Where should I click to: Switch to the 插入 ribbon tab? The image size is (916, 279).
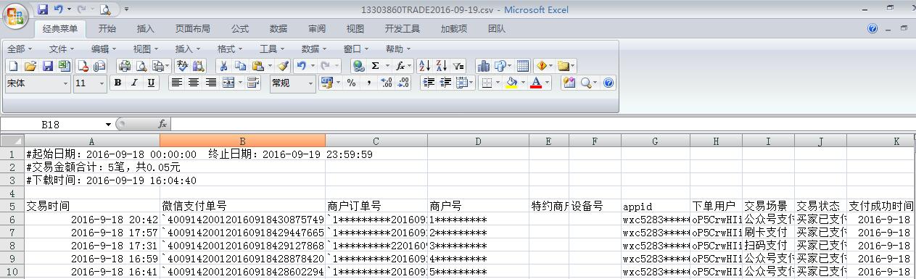146,29
